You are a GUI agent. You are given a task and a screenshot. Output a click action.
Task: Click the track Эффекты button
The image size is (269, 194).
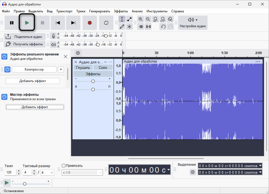click(x=93, y=74)
